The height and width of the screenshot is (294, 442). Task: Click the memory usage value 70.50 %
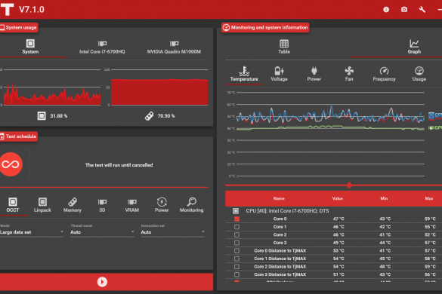[166, 116]
